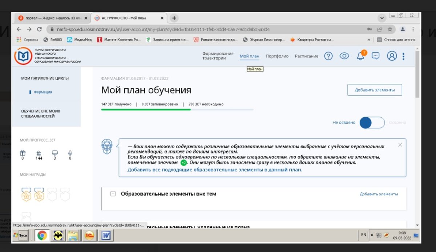Open the chat messages icon

[376, 56]
